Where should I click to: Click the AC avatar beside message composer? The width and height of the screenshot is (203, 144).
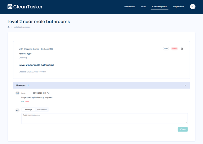pos(17,110)
